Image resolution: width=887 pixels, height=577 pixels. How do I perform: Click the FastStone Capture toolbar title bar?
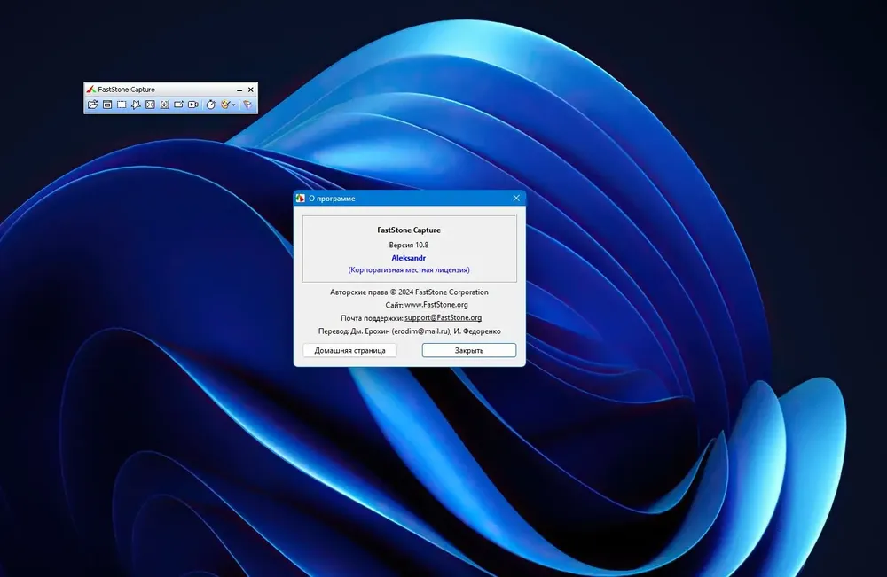tap(165, 90)
